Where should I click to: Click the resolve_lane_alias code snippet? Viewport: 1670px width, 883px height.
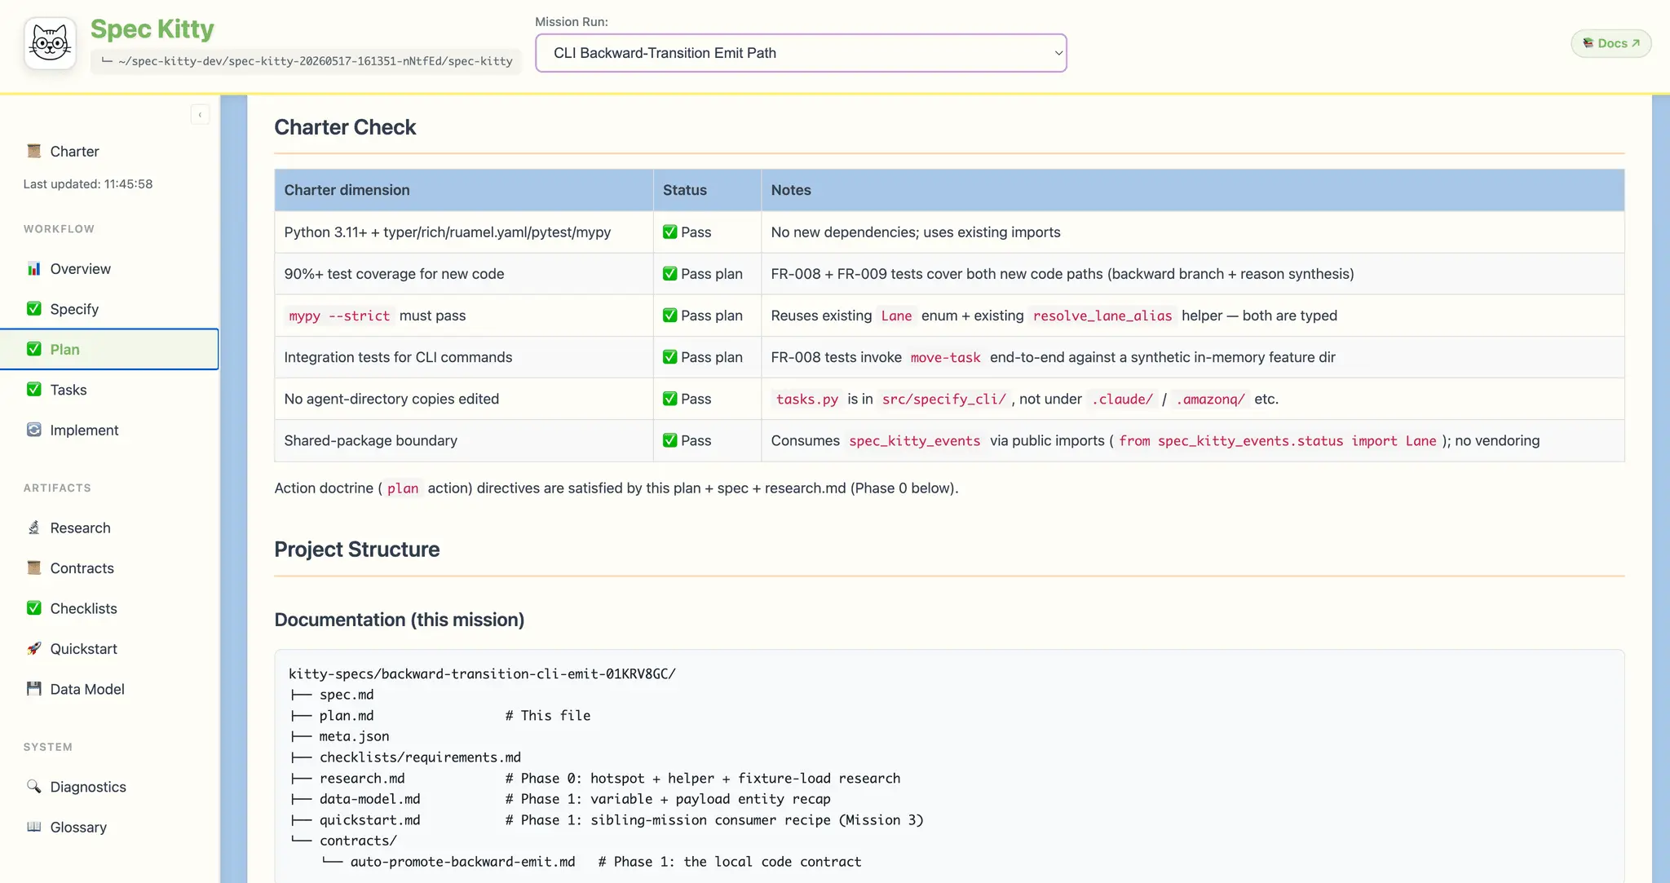[x=1102, y=316]
